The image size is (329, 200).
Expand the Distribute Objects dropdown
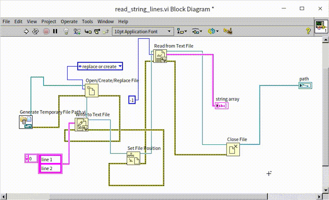point(197,31)
